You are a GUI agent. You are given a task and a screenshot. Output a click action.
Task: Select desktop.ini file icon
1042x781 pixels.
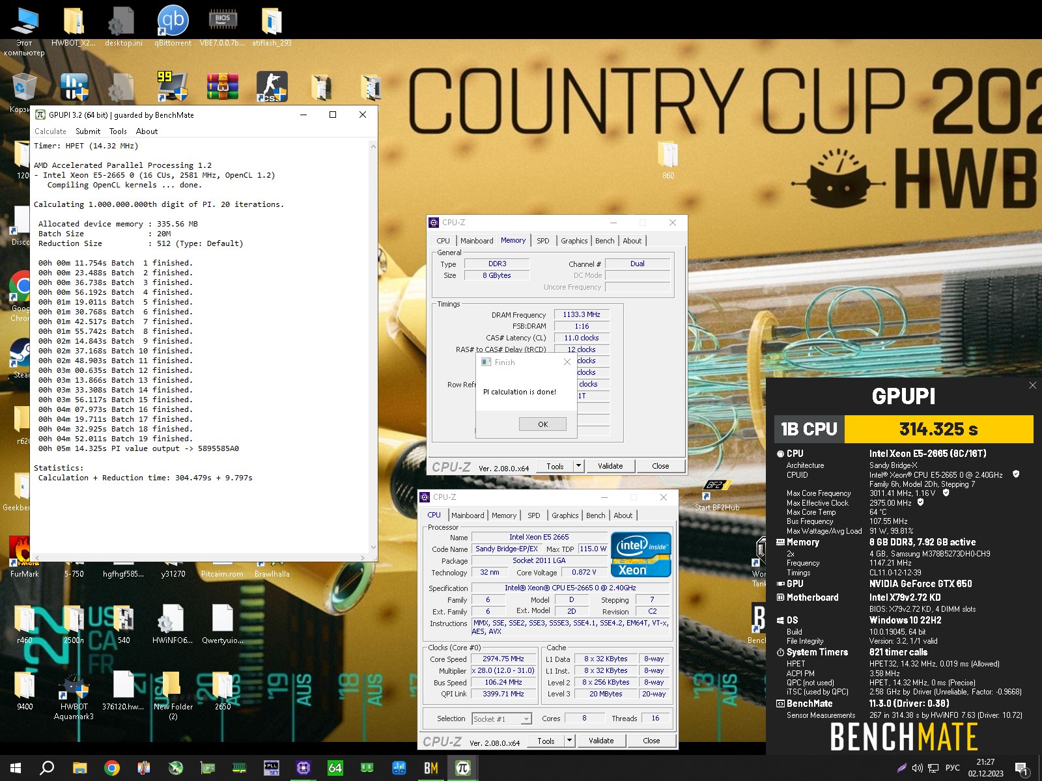coord(123,26)
